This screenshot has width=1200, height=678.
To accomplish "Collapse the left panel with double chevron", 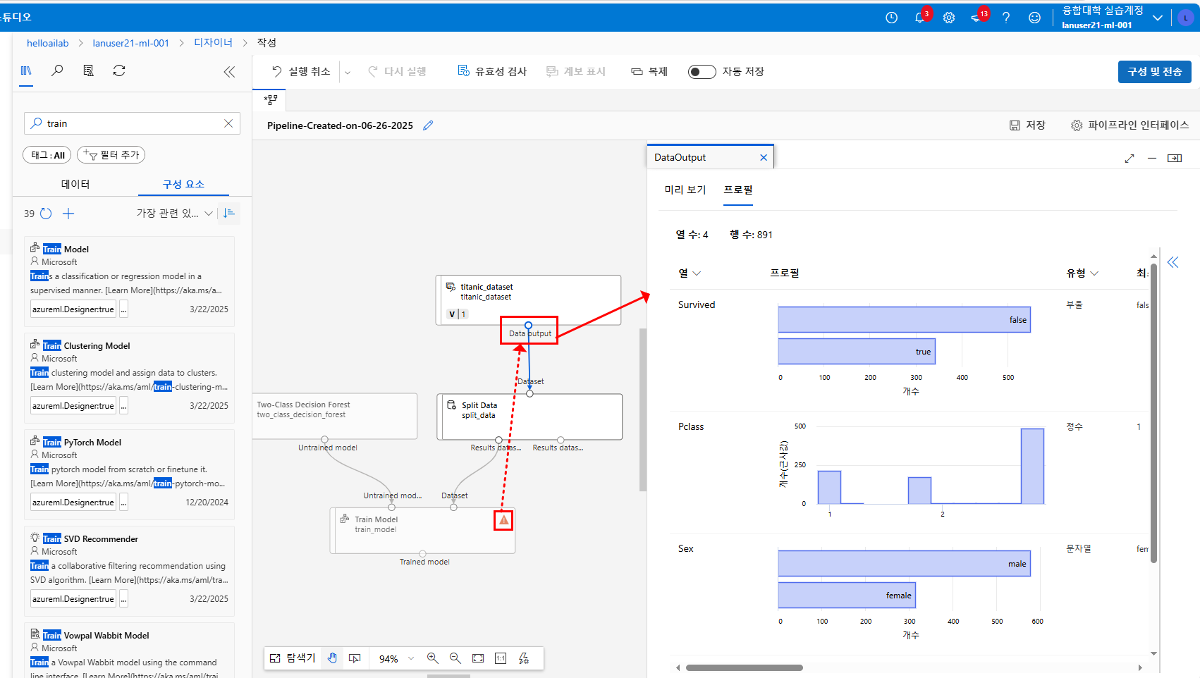I will tap(229, 71).
